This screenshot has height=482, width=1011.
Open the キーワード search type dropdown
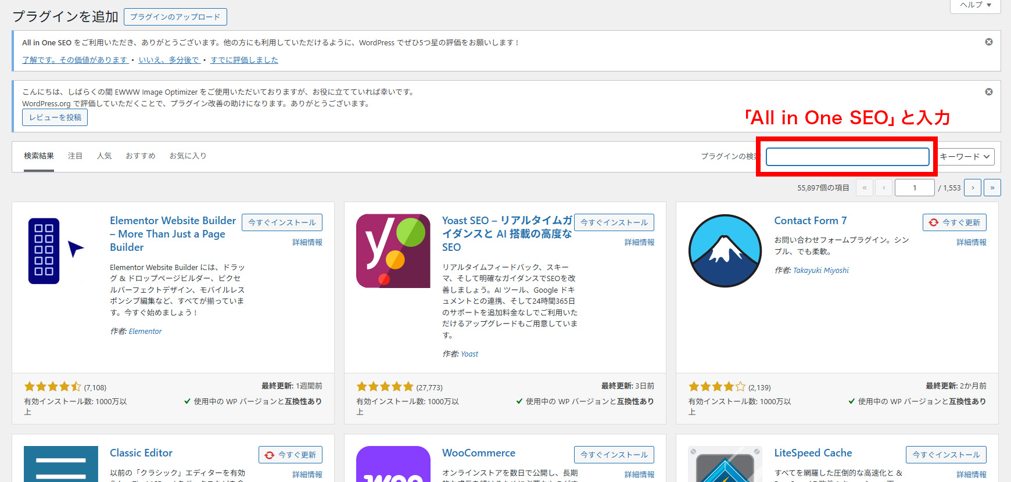pyautogui.click(x=965, y=157)
